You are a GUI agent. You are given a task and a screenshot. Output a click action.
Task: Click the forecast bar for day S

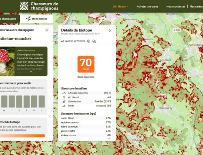[27, 102]
